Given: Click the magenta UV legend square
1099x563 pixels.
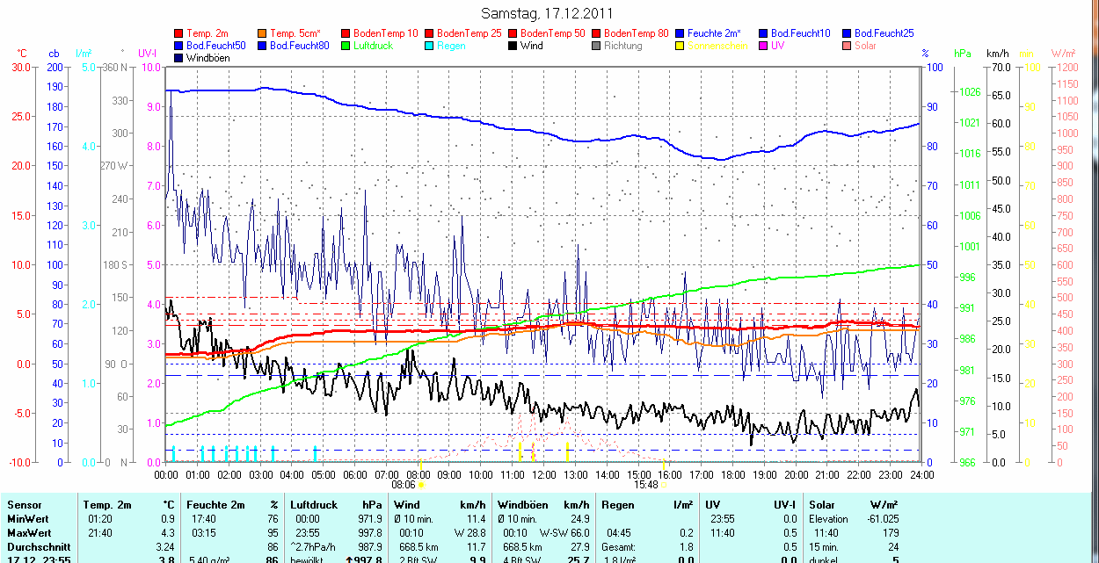Looking at the screenshot, I should [764, 46].
